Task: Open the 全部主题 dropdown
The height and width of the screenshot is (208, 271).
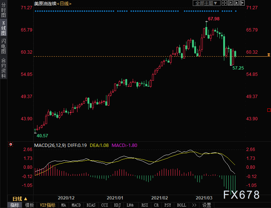Action: (206, 3)
